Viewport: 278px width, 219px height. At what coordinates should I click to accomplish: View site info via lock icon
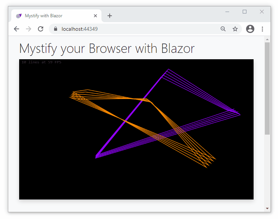tap(56, 29)
